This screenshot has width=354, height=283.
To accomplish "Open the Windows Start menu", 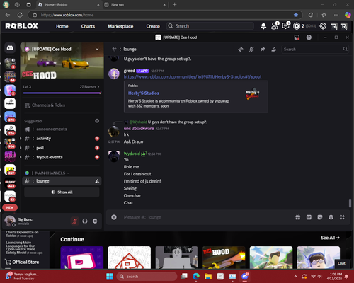I will tap(110, 277).
